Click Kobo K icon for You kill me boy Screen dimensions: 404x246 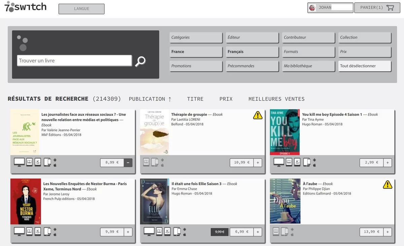click(x=297, y=162)
